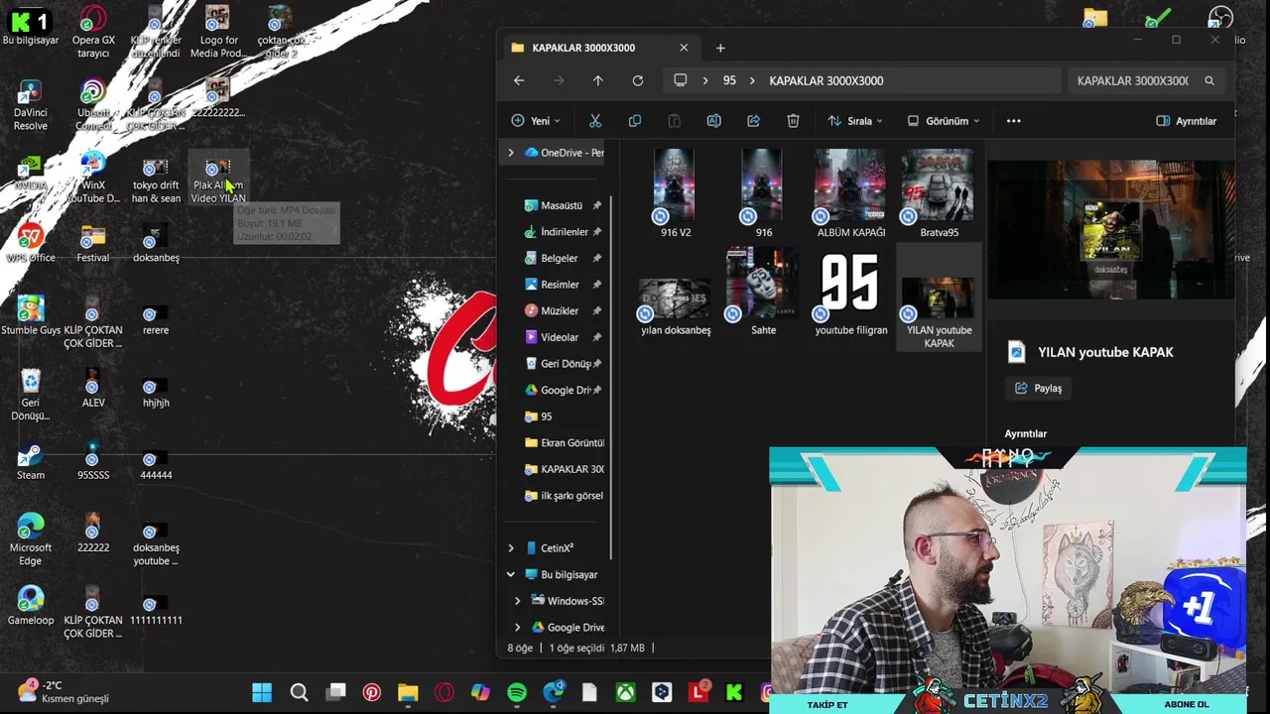Screen dimensions: 1270x714
Task: Expand the Windows-SSD drive node
Action: click(517, 601)
